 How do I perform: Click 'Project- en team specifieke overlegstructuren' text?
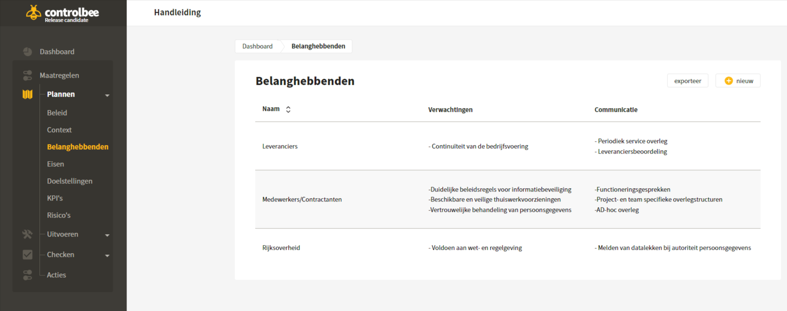(659, 200)
